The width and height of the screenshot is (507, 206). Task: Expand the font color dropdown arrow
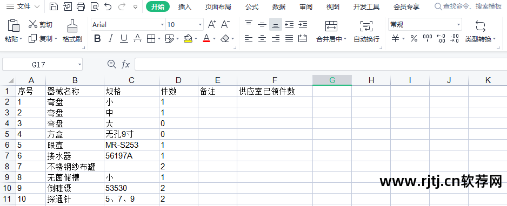[x=214, y=39]
